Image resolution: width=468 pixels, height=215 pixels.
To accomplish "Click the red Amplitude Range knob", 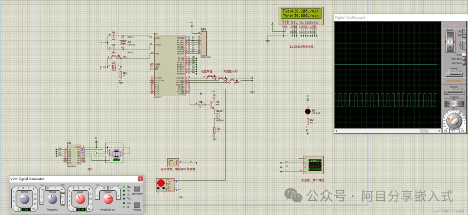I will coord(108,199).
